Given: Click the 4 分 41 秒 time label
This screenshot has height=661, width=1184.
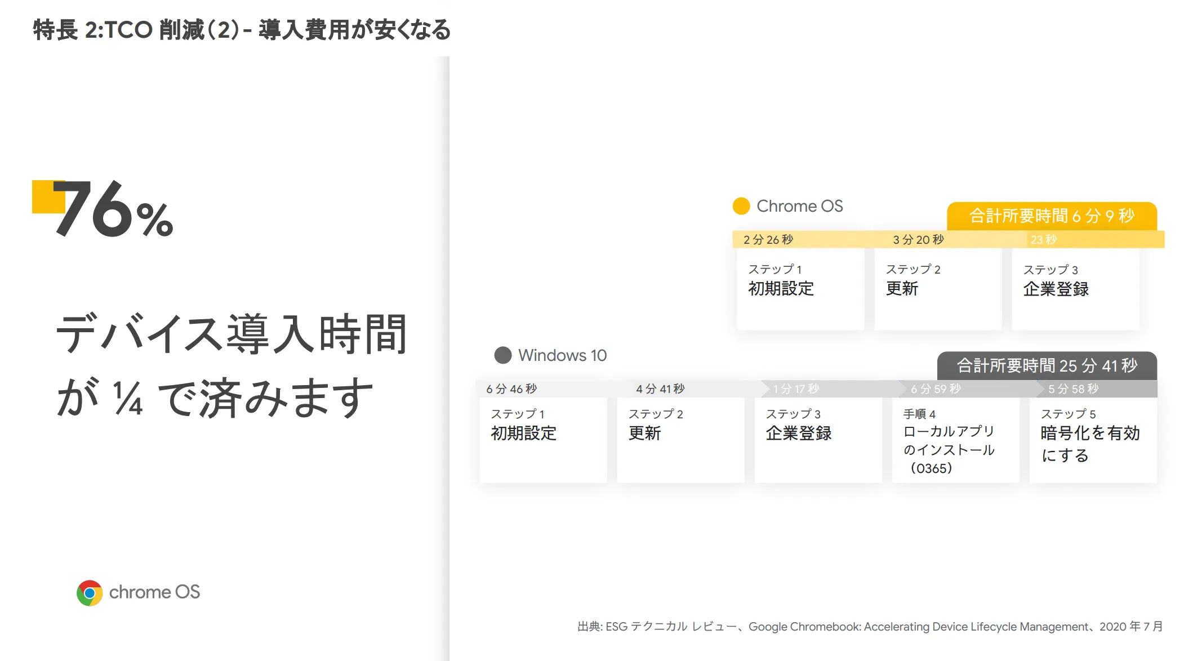Looking at the screenshot, I should click(660, 389).
